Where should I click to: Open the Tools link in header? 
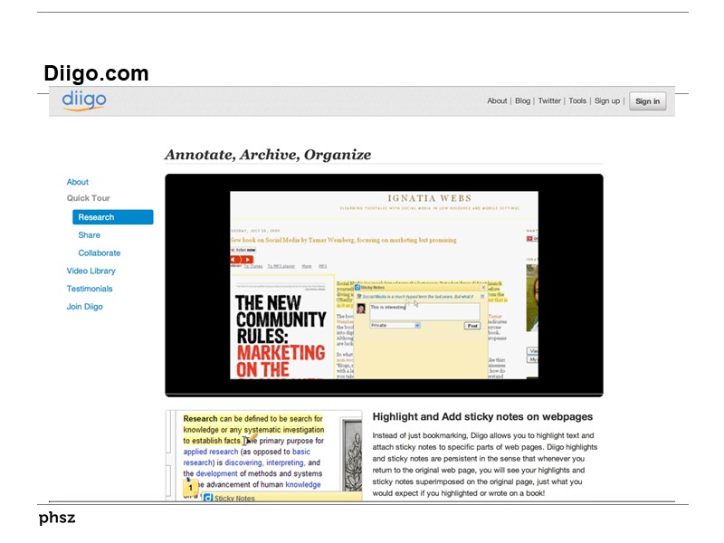577,101
